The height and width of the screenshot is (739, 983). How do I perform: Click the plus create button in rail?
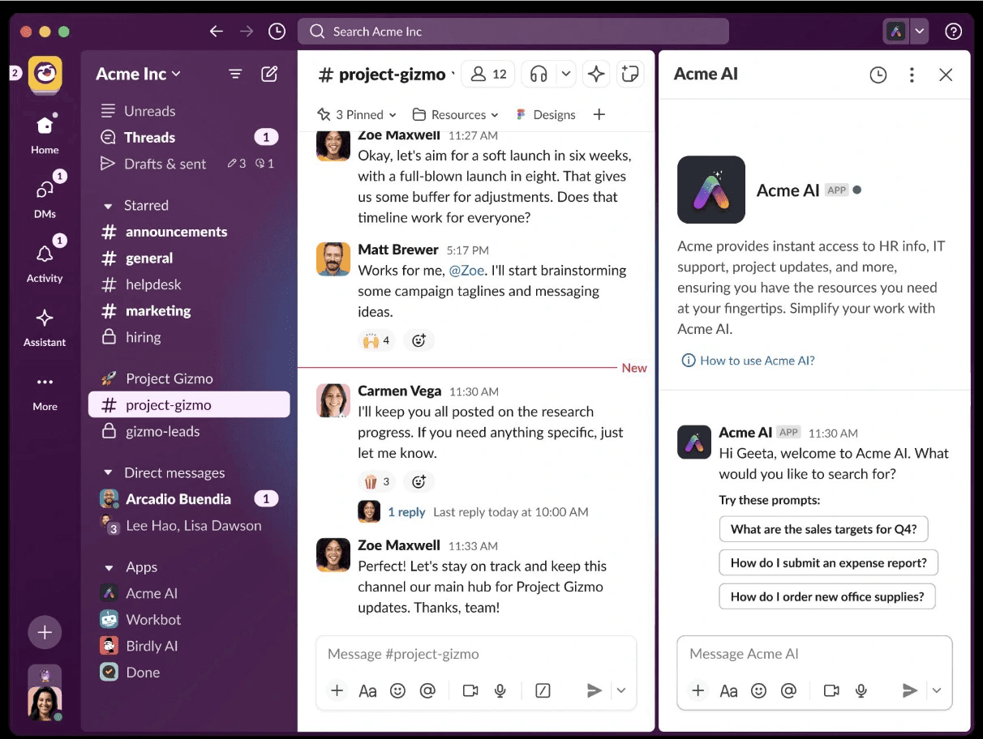pyautogui.click(x=45, y=632)
